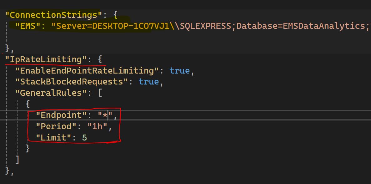Click the true value of StackBlockedRequests
The image size is (371, 184).
tap(149, 82)
